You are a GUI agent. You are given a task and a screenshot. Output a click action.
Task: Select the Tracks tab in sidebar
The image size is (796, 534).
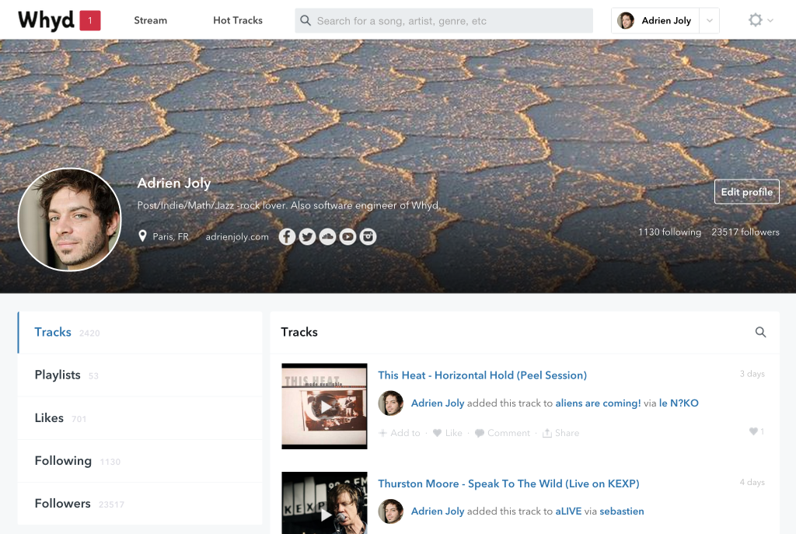[140, 333]
